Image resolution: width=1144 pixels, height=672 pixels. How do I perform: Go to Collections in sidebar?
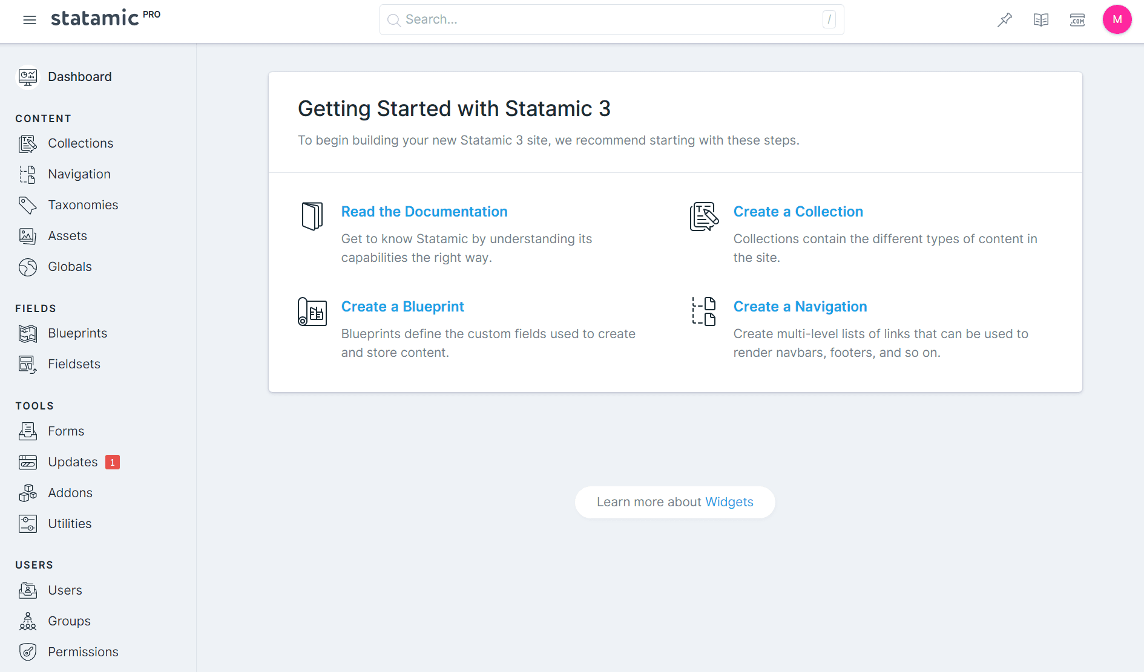click(x=81, y=143)
